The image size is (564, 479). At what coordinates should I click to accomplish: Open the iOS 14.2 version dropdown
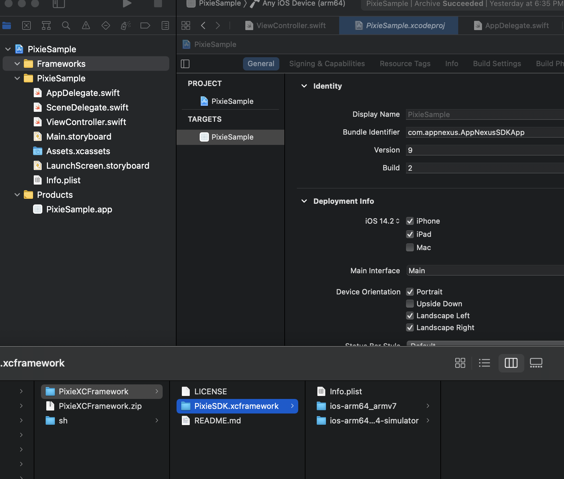(x=398, y=221)
